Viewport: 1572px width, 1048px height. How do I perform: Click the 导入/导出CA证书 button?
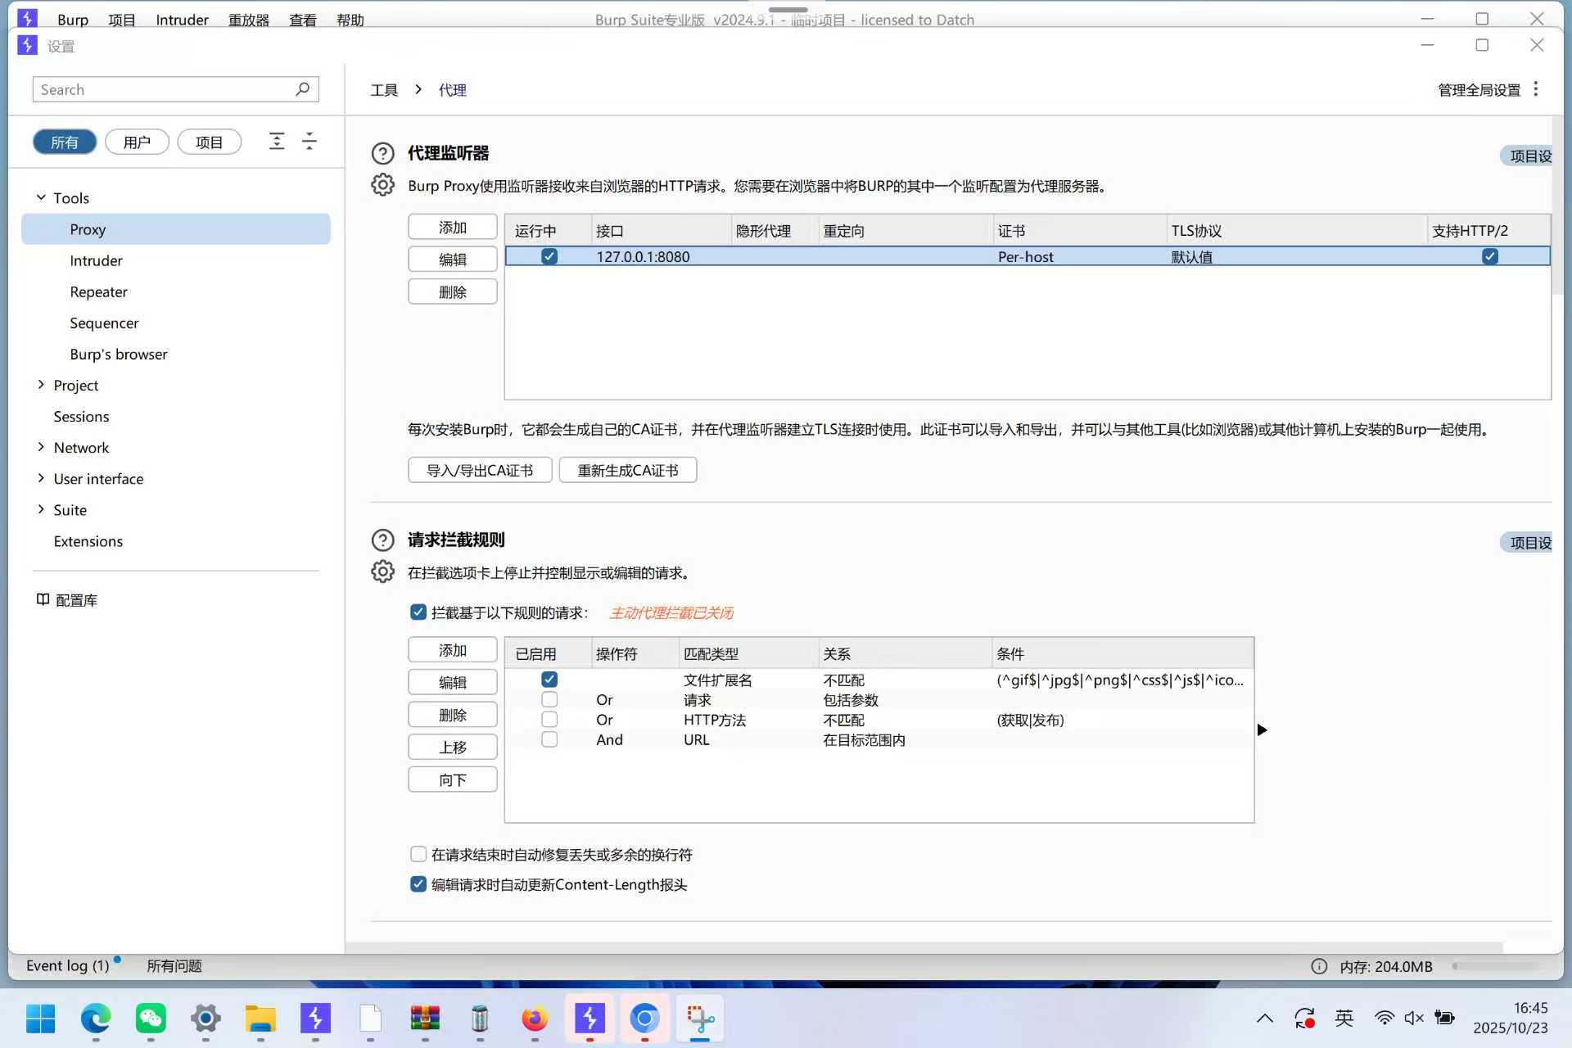pos(480,470)
